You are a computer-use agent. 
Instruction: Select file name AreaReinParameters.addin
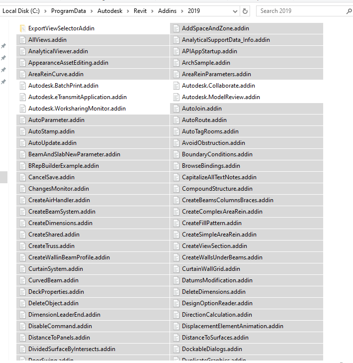(216, 74)
